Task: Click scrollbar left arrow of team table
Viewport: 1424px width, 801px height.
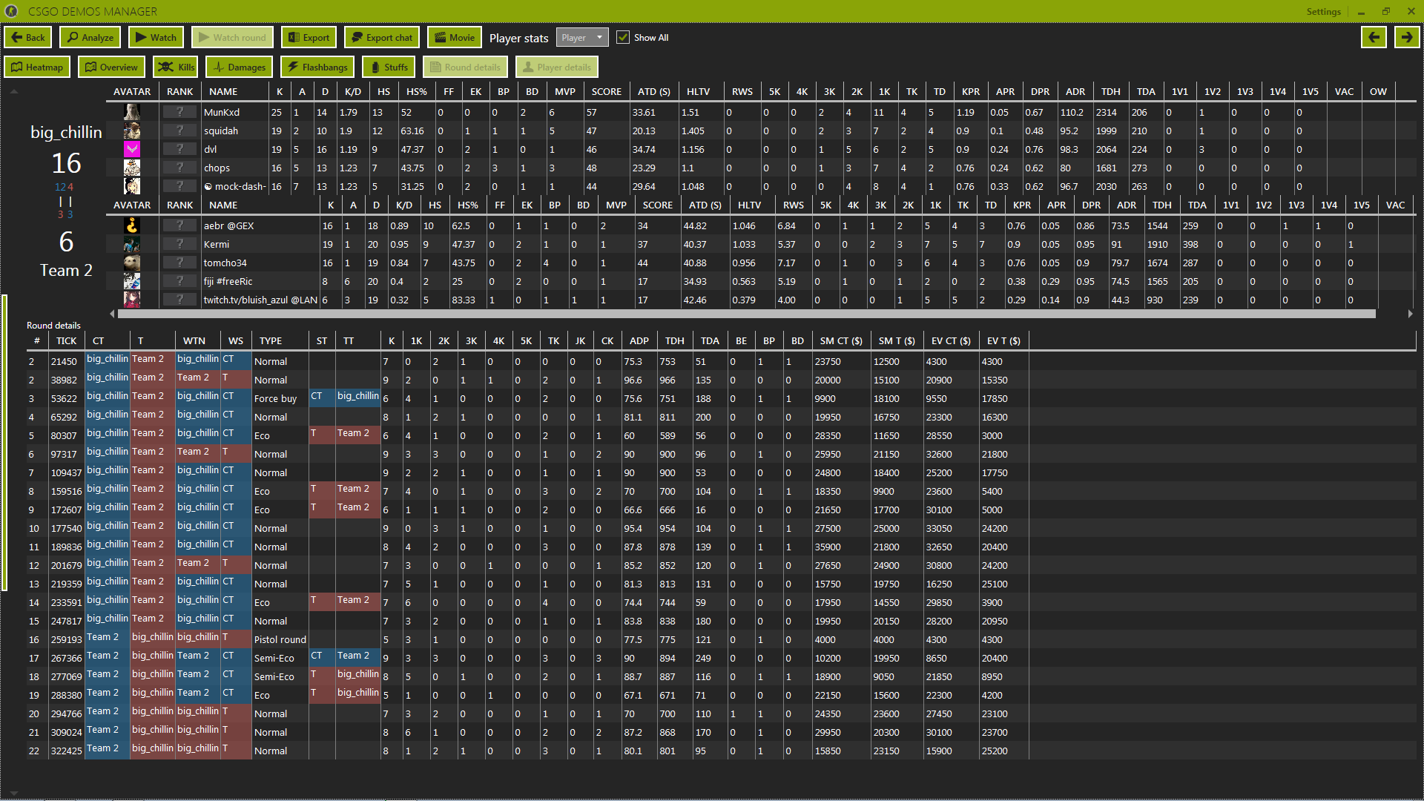Action: pyautogui.click(x=112, y=314)
